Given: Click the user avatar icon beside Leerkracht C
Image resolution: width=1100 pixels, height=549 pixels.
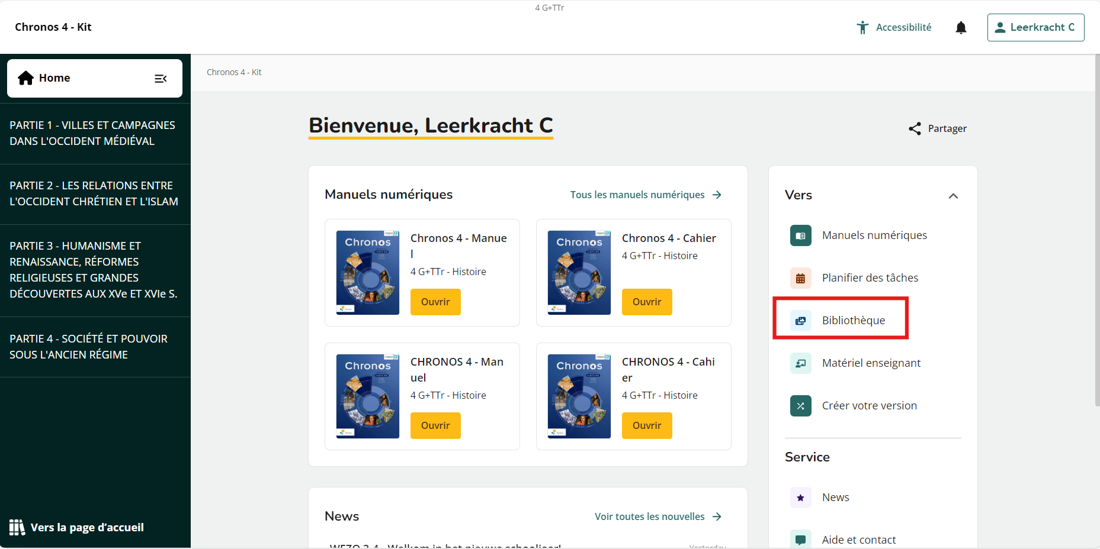Looking at the screenshot, I should (1000, 27).
